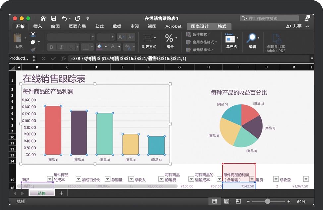Screen dimensions: 323x210
Task: Click the Redo arrow icon
Action: 77,18
